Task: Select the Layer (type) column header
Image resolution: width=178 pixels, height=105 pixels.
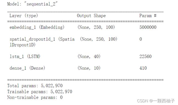Action: [24, 16]
